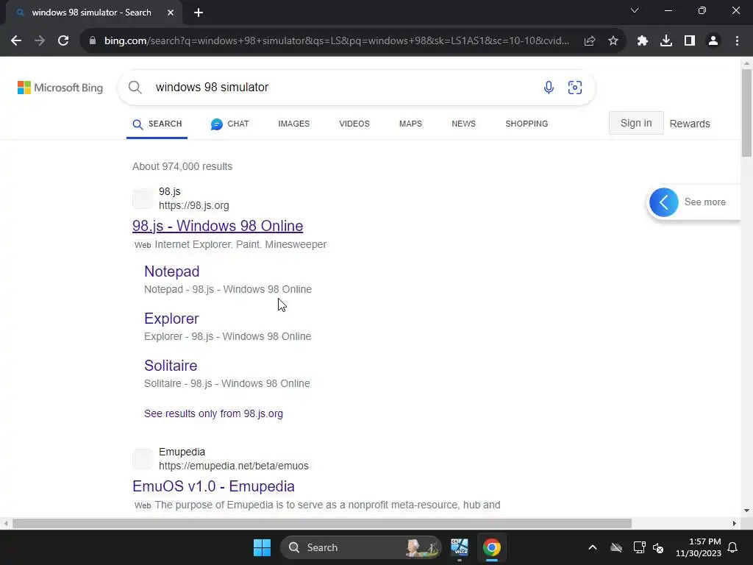Click the https://98.js.org URL text
This screenshot has width=753, height=565.
click(194, 206)
